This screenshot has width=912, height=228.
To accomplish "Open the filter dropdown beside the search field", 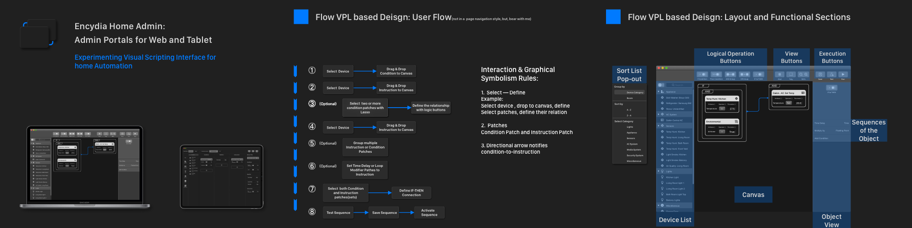I will (661, 85).
